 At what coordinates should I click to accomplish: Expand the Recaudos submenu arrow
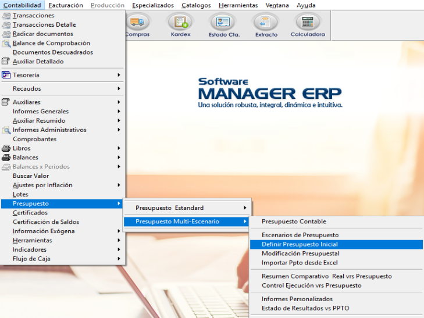(119, 88)
